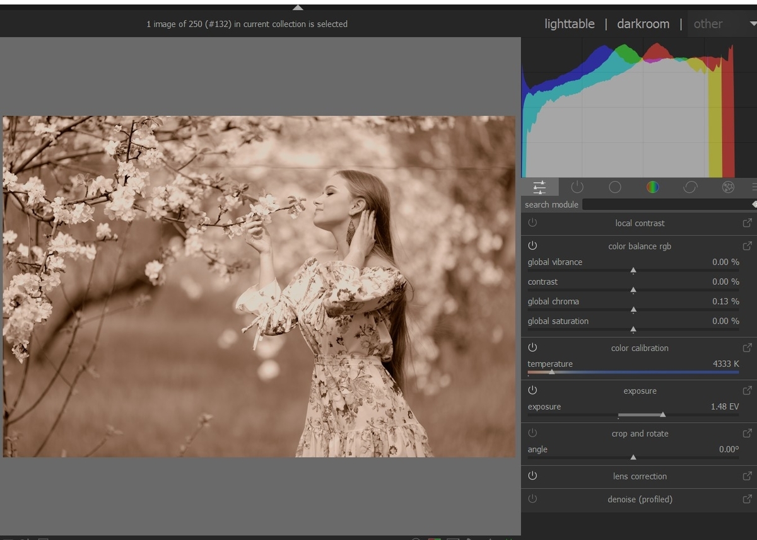Select the correction modules group tab
This screenshot has width=757, height=540.
click(x=690, y=187)
